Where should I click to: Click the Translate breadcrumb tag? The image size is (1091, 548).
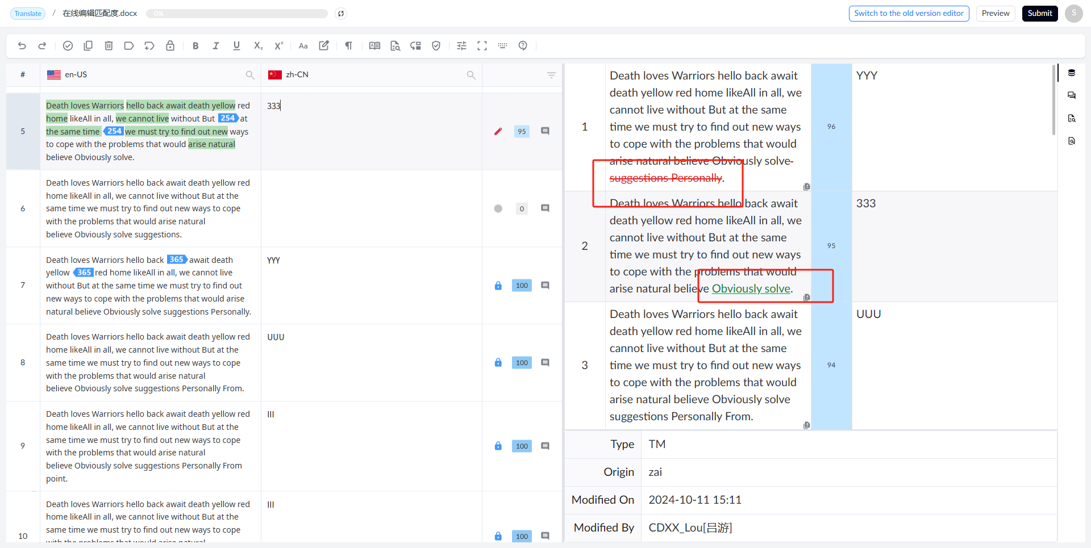(28, 14)
